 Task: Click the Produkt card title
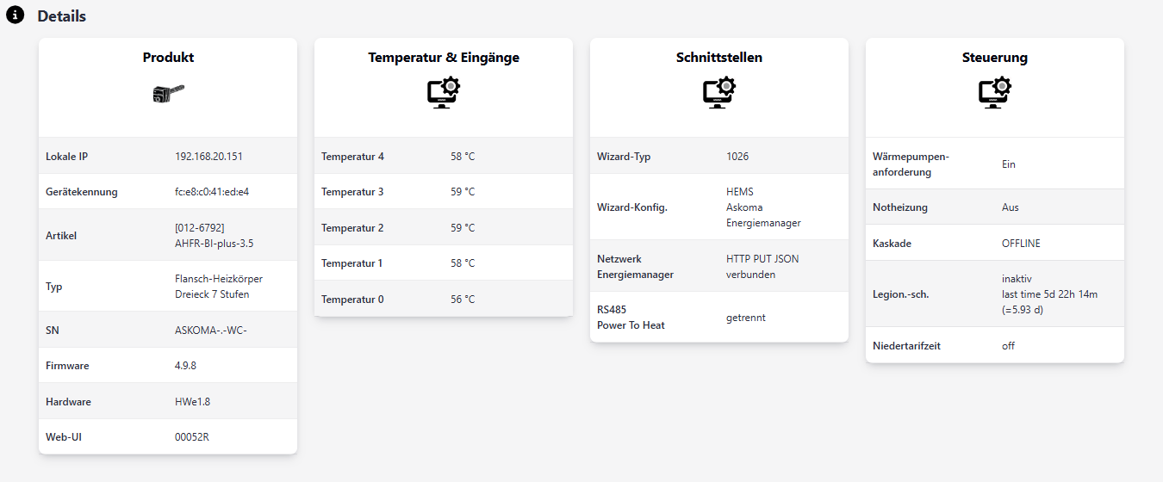(x=168, y=58)
